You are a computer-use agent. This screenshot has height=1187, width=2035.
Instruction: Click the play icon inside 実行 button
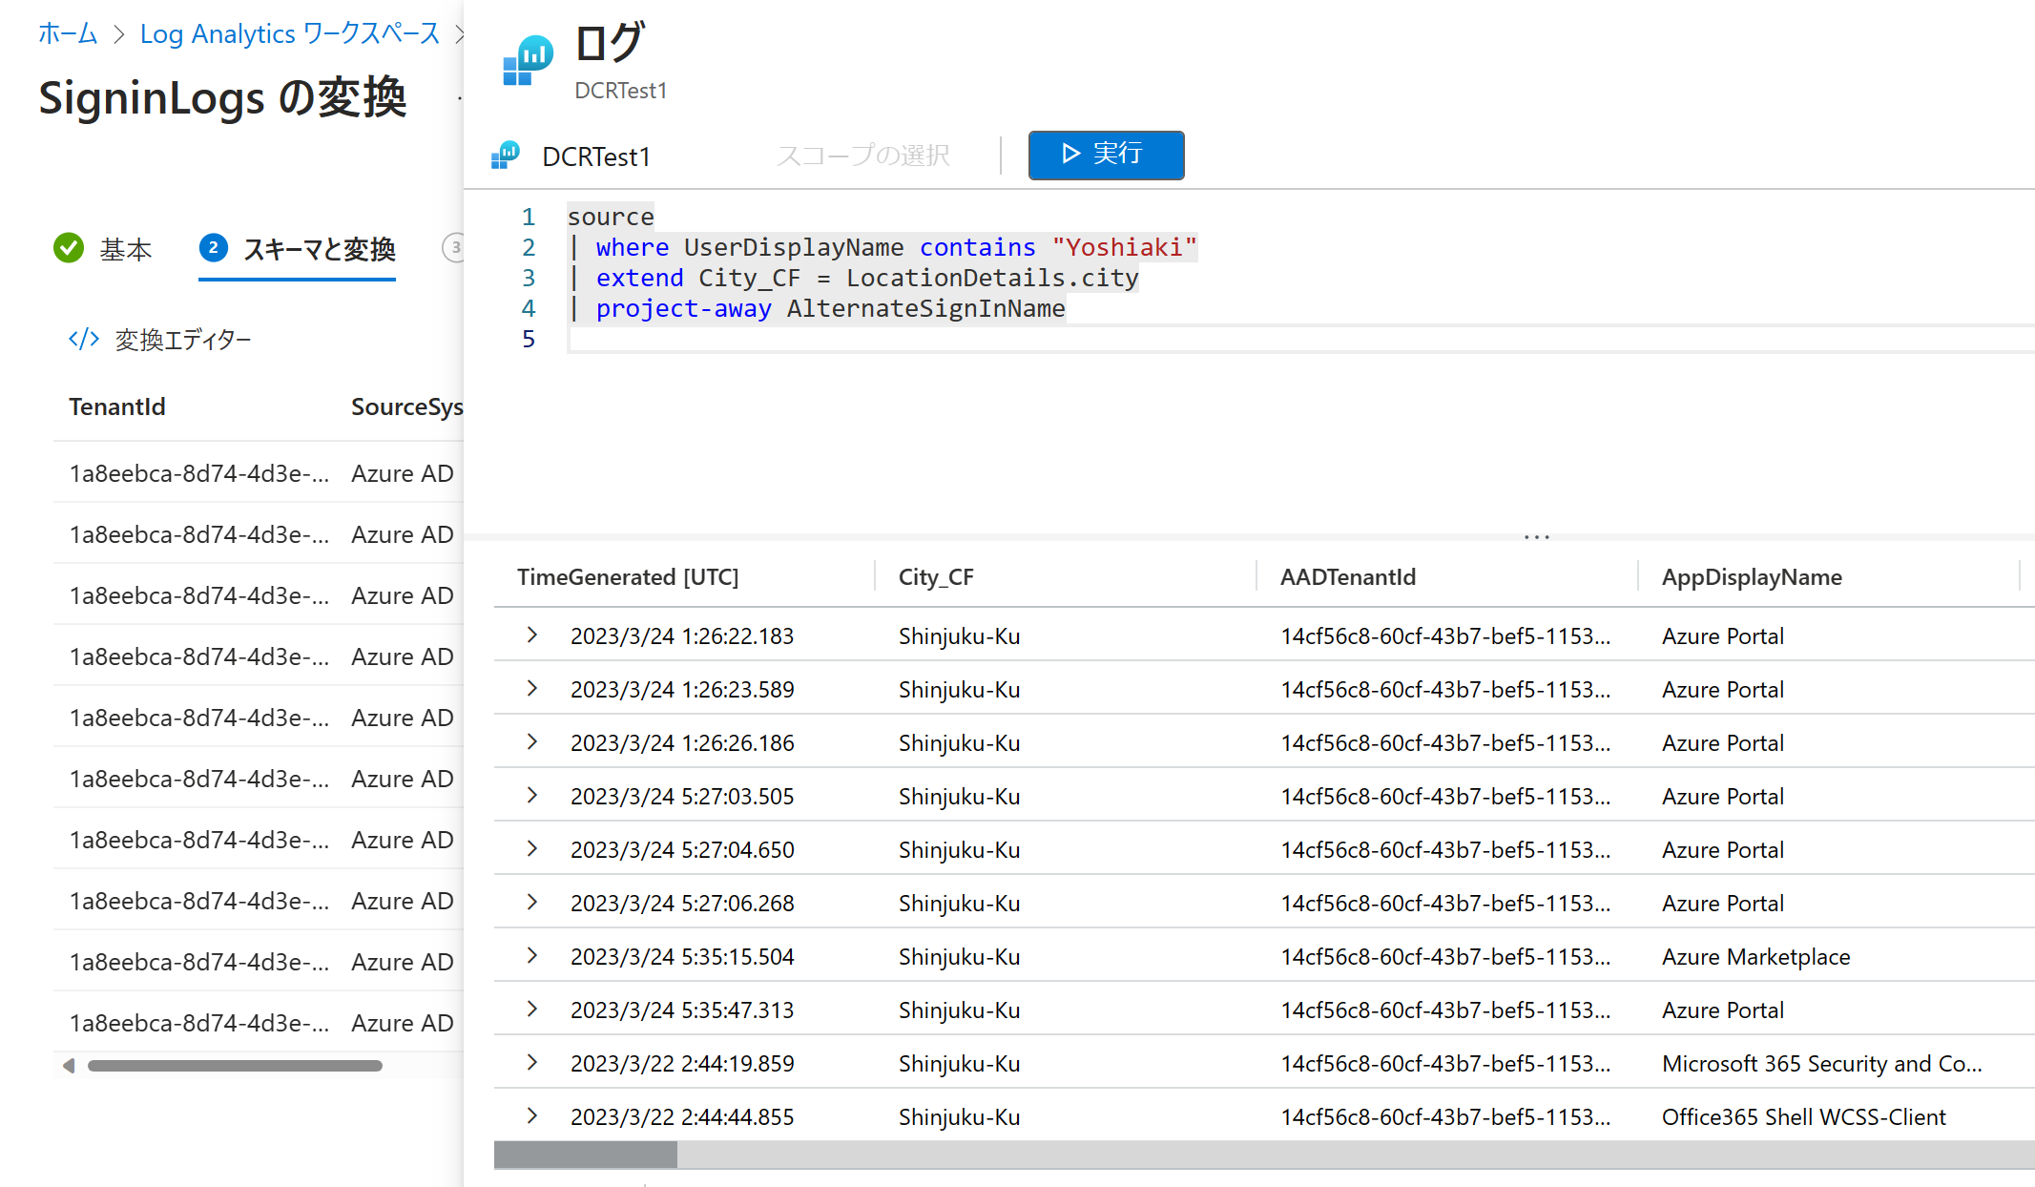[1070, 155]
